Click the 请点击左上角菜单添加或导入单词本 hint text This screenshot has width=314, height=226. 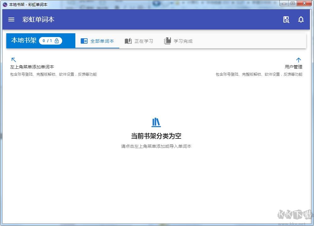pyautogui.click(x=156, y=146)
